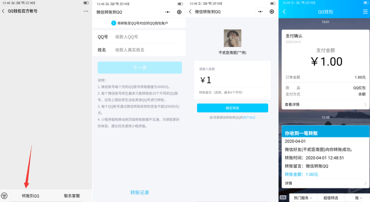Open the 转账到QQ menu item
370x202 pixels.
[x=31, y=196]
